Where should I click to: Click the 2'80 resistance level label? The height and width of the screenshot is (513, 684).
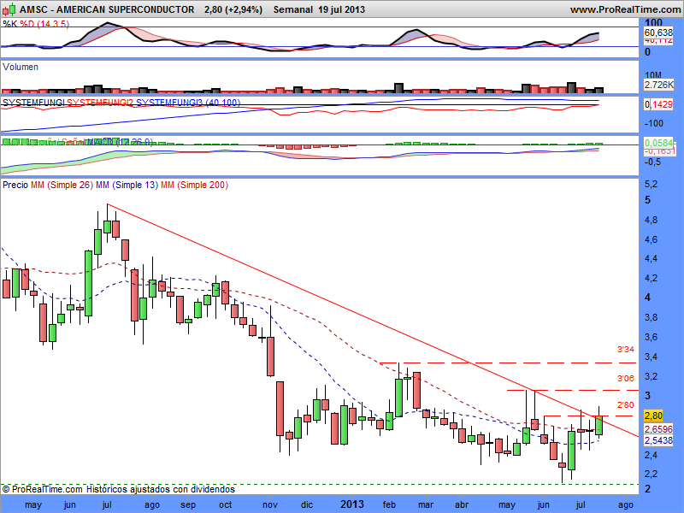[x=626, y=405]
